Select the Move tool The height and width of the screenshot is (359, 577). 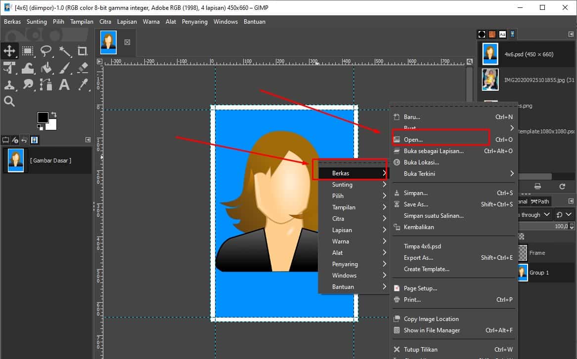9,51
